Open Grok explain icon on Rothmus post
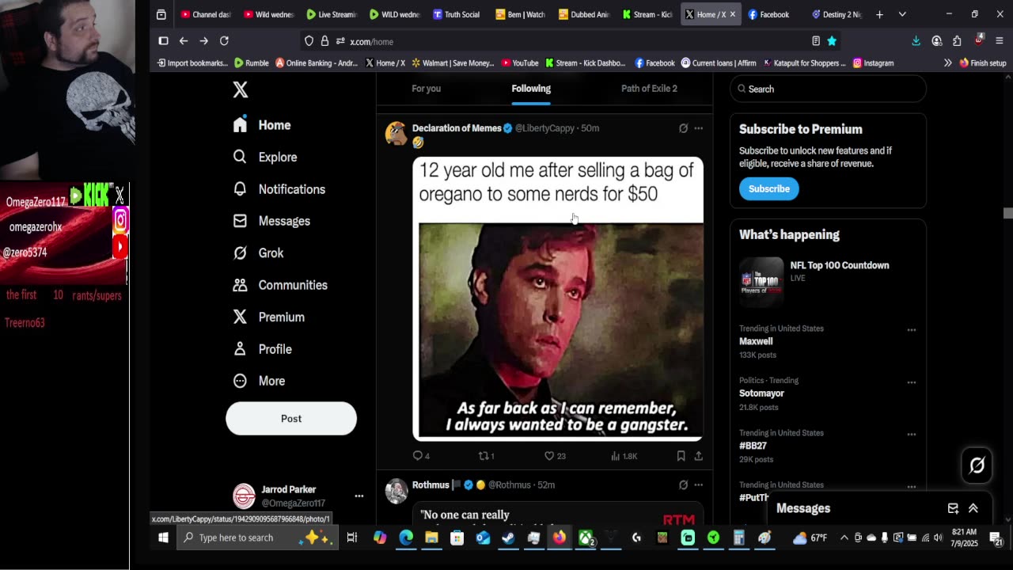This screenshot has width=1013, height=570. [683, 484]
